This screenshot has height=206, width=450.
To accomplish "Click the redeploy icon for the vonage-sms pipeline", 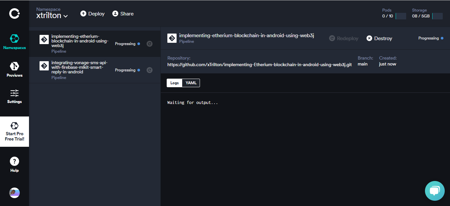I will click(x=149, y=70).
